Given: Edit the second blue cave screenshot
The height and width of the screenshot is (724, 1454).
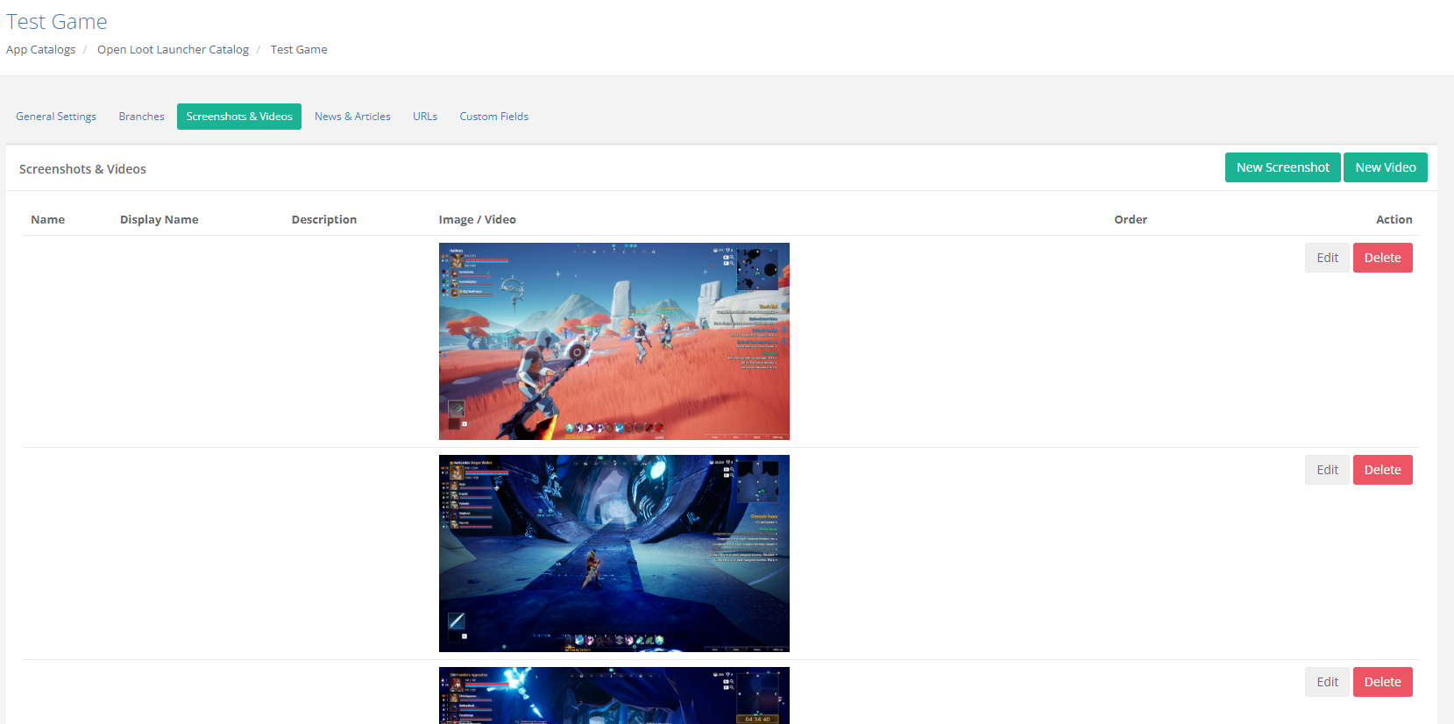Looking at the screenshot, I should pyautogui.click(x=1327, y=470).
